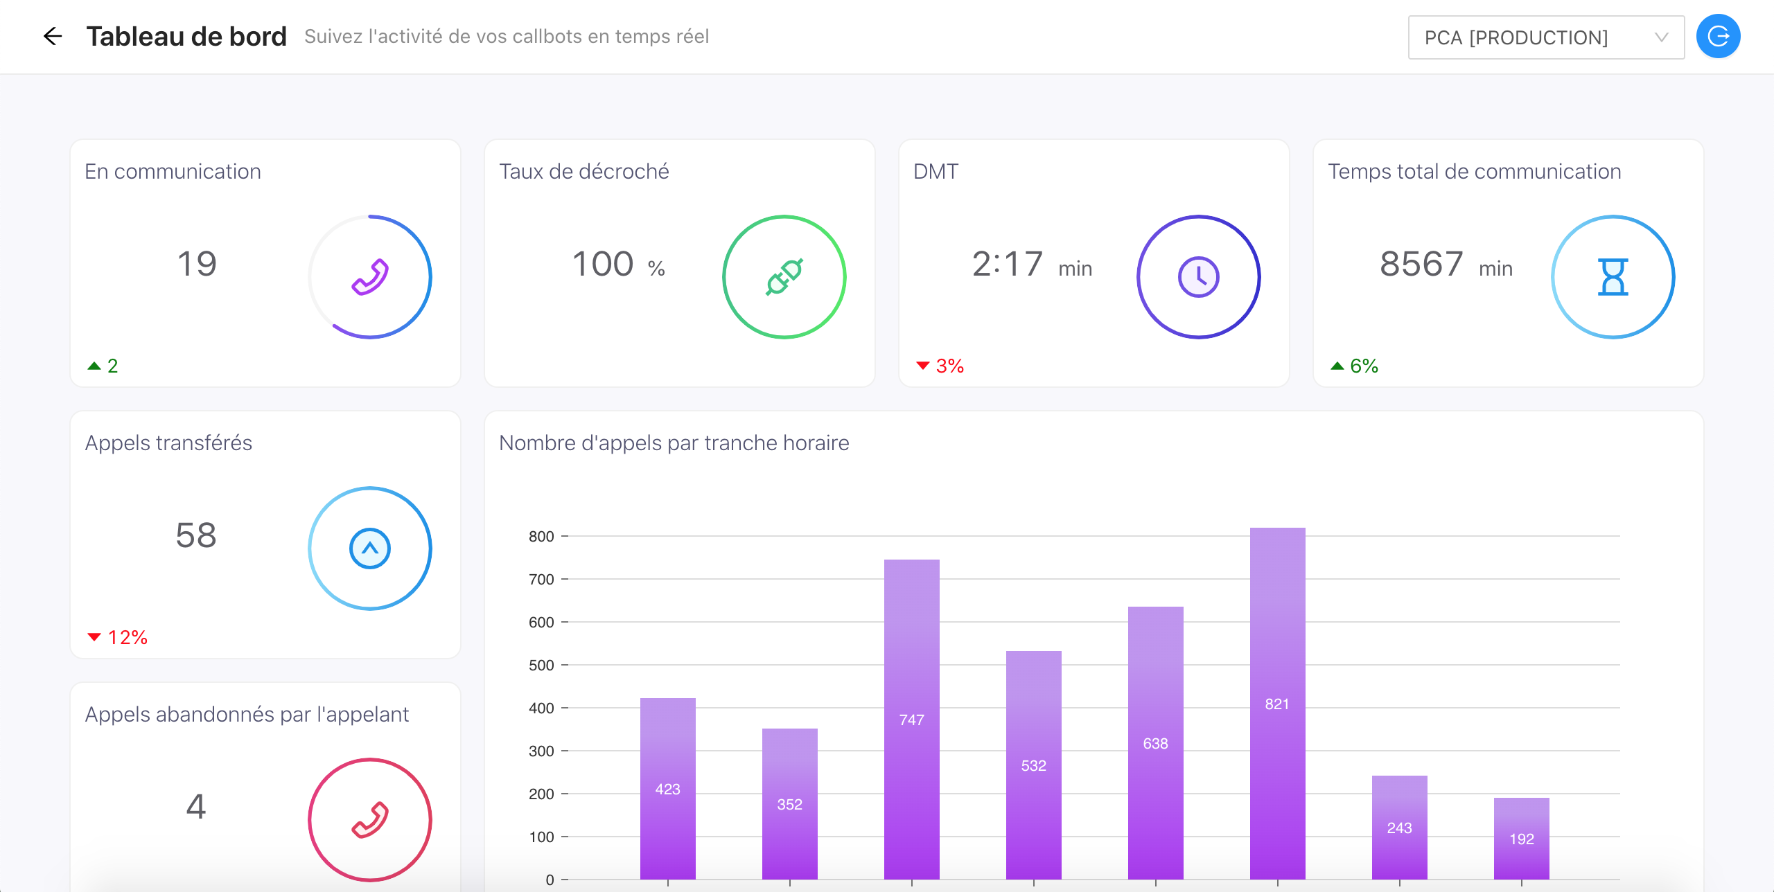This screenshot has width=1774, height=892.
Task: Select the 423 chart bar
Action: (667, 788)
